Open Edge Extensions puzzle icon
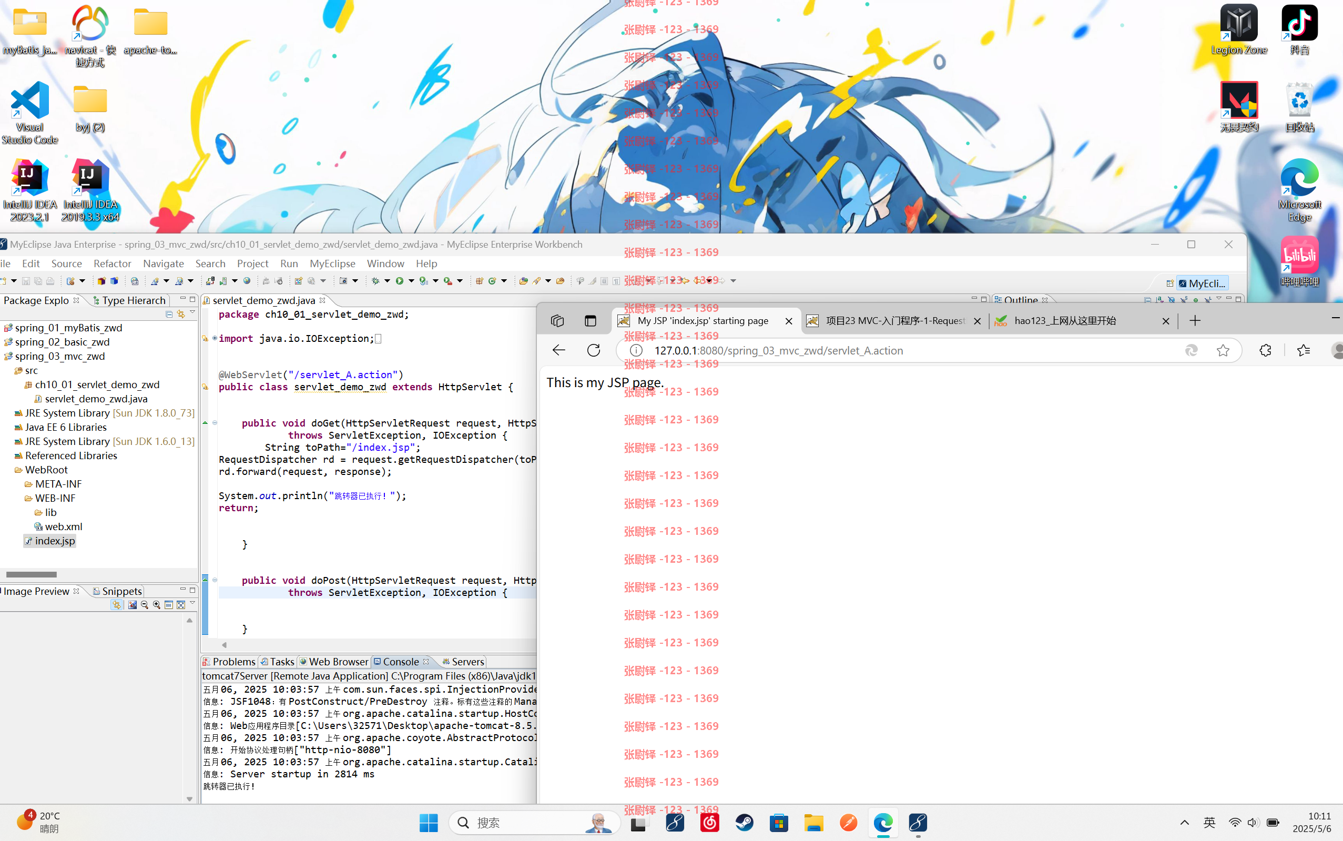This screenshot has height=841, width=1343. coord(1265,350)
